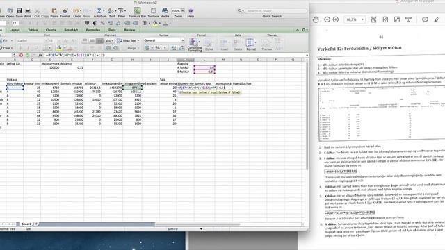This screenshot has height=250, width=445.
Task: Expand the formula bar with right arrow
Action: (x=307, y=55)
